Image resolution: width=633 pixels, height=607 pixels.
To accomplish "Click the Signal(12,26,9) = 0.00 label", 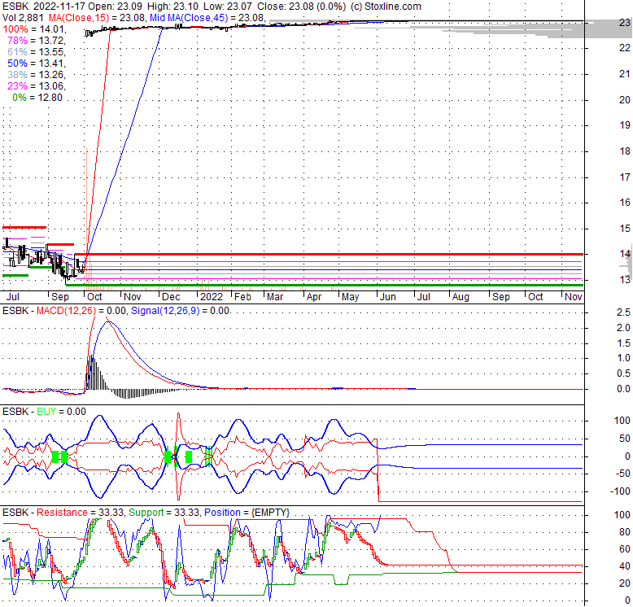I will (x=181, y=311).
